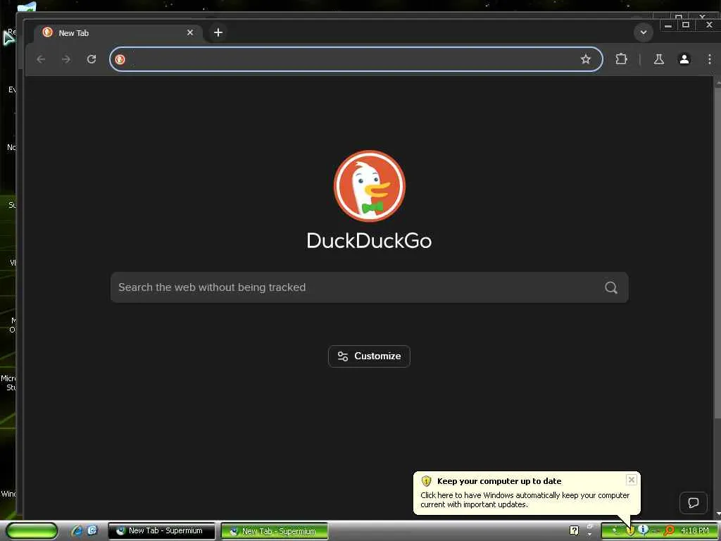Screen dimensions: 721x541
Task: Reload the current page
Action: pos(92,59)
